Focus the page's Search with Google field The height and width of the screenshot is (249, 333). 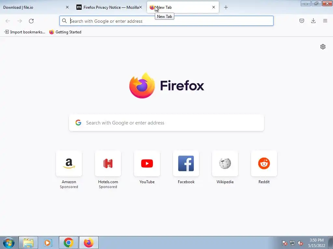[166, 123]
